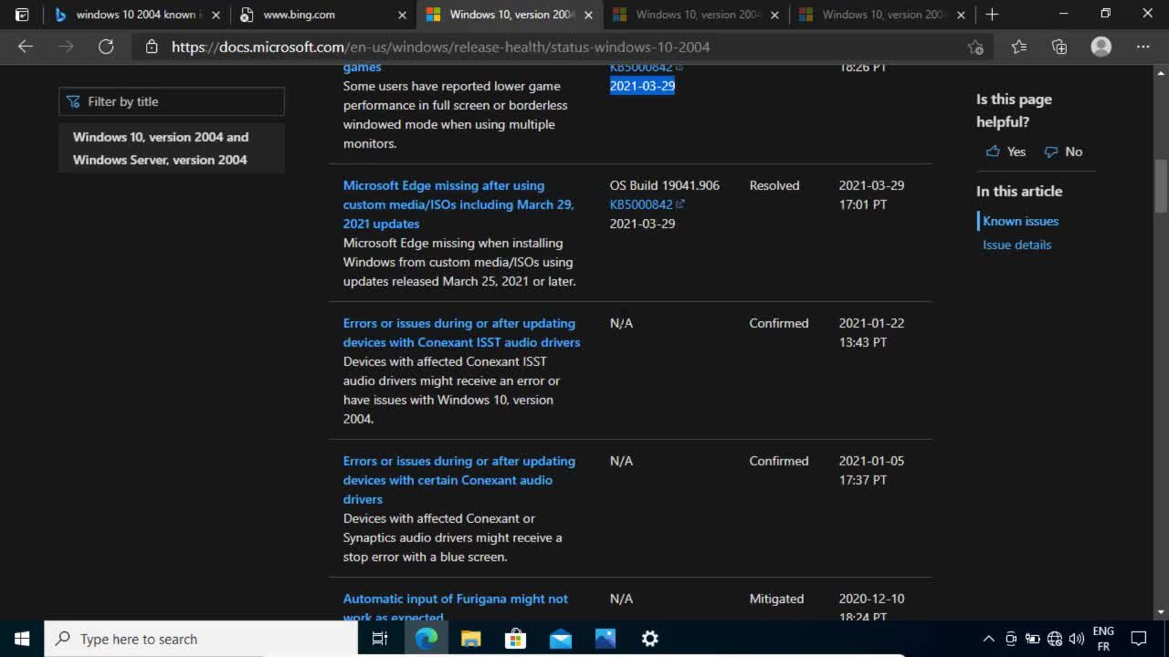
Task: Open the browser profile avatar
Action: 1101,47
